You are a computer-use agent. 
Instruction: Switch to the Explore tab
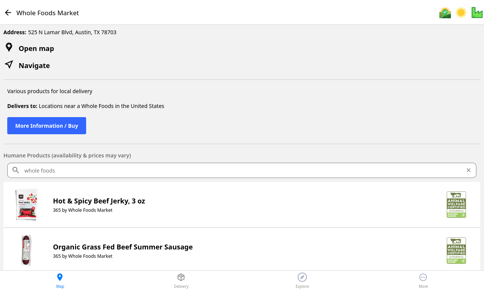pyautogui.click(x=302, y=281)
